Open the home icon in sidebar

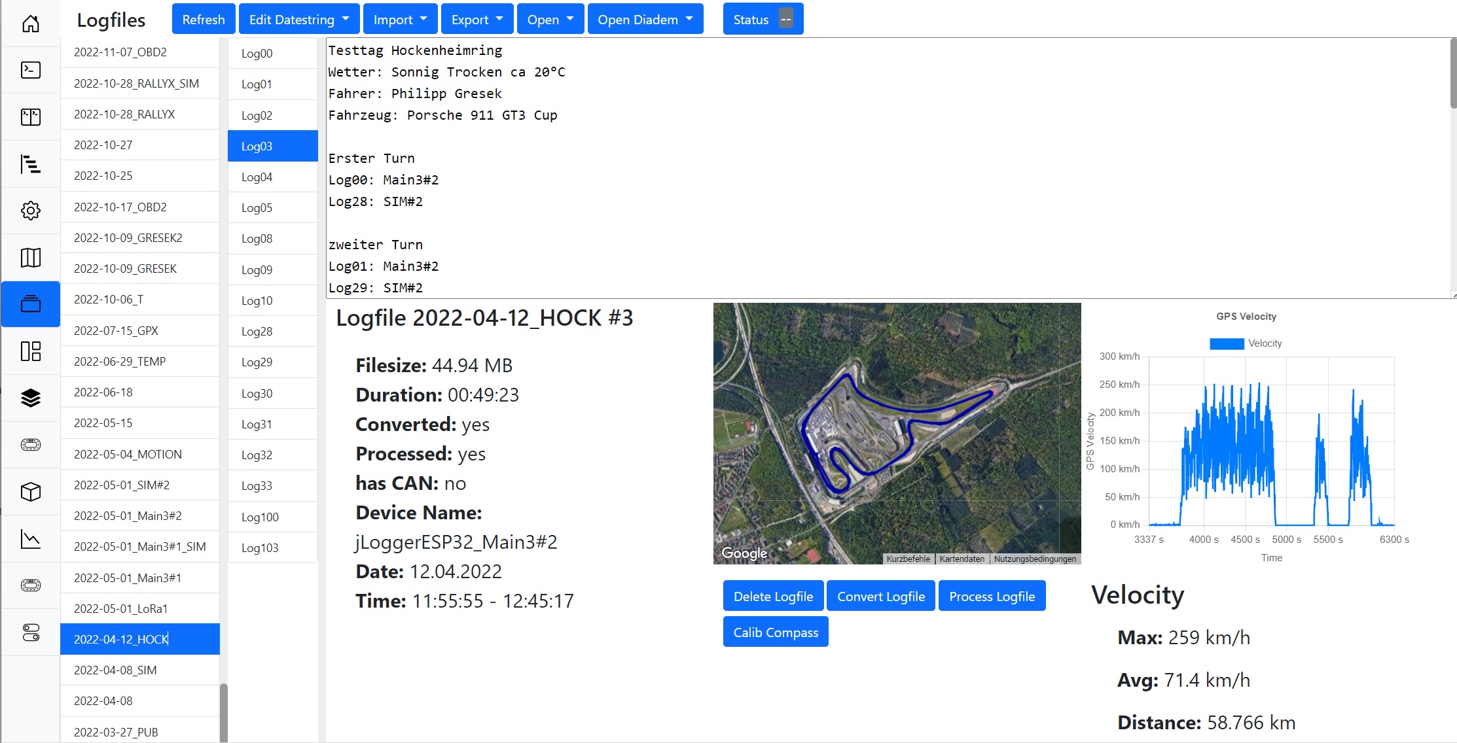[31, 24]
